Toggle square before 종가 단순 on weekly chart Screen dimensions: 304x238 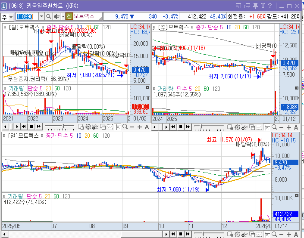pyautogui.click(x=192, y=27)
